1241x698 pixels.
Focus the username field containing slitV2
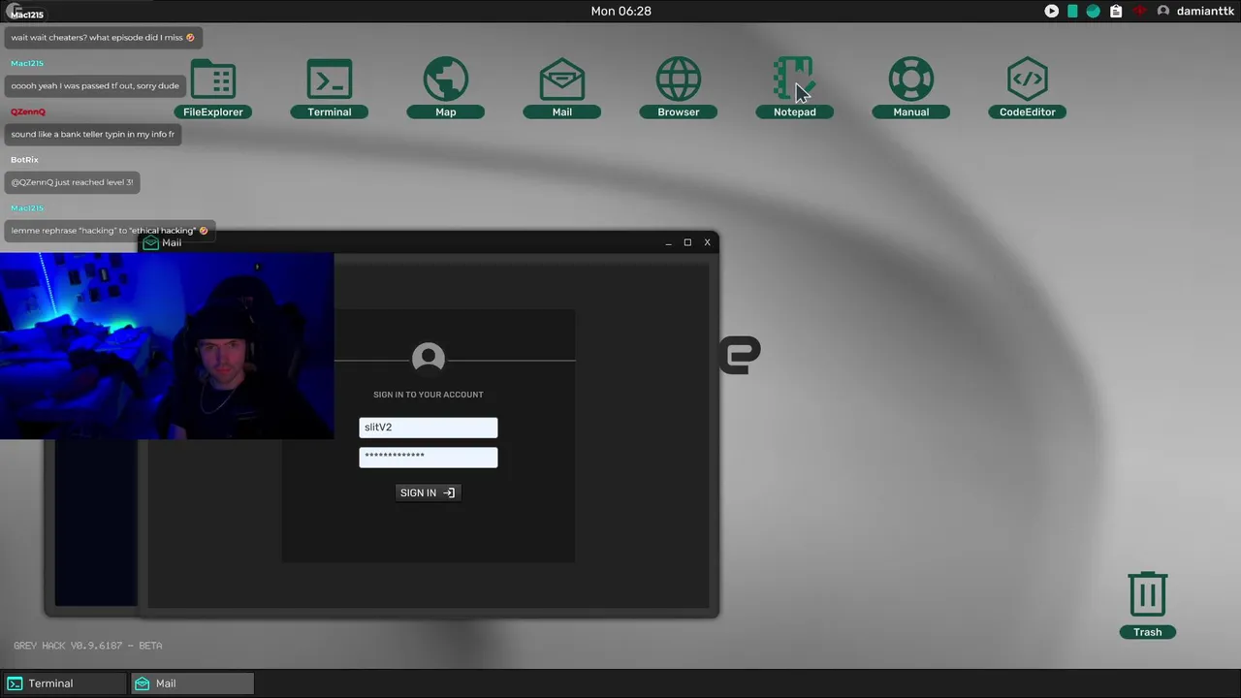click(x=429, y=428)
